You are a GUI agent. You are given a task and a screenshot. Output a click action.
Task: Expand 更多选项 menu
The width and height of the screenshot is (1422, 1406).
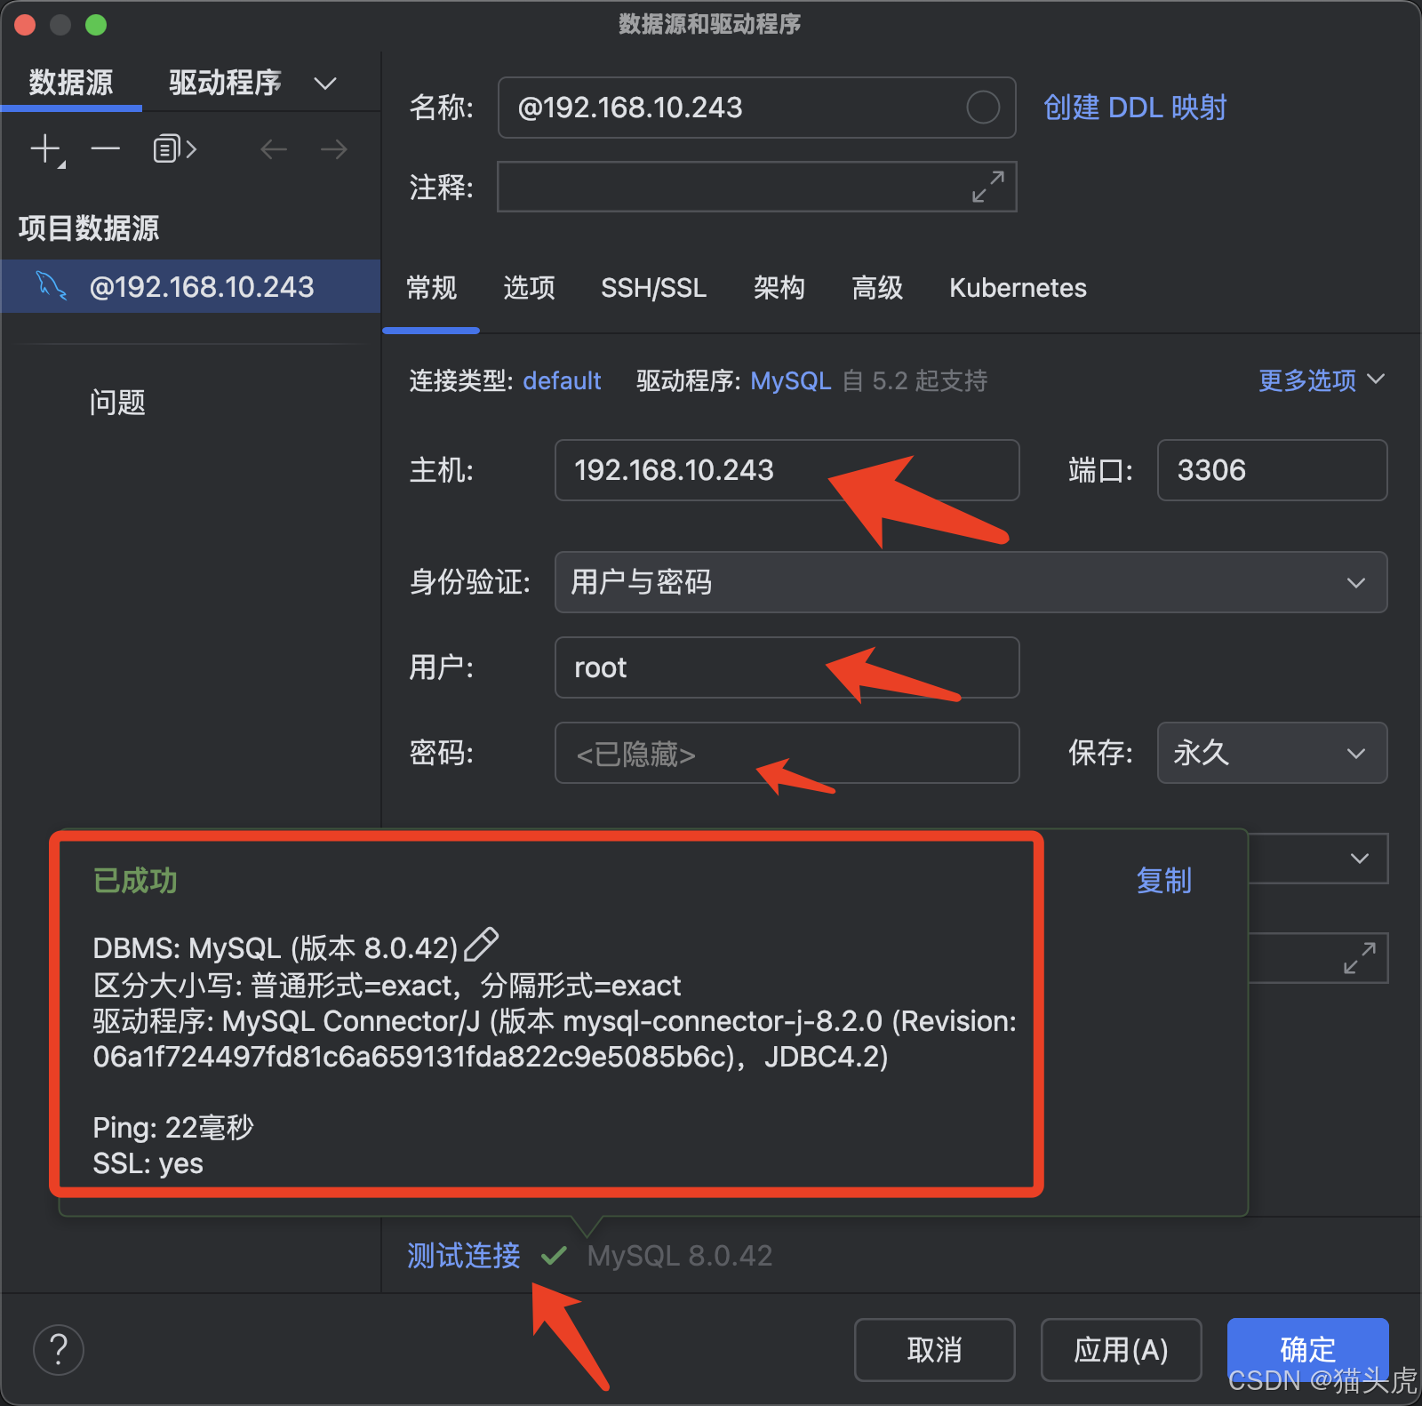click(1322, 380)
